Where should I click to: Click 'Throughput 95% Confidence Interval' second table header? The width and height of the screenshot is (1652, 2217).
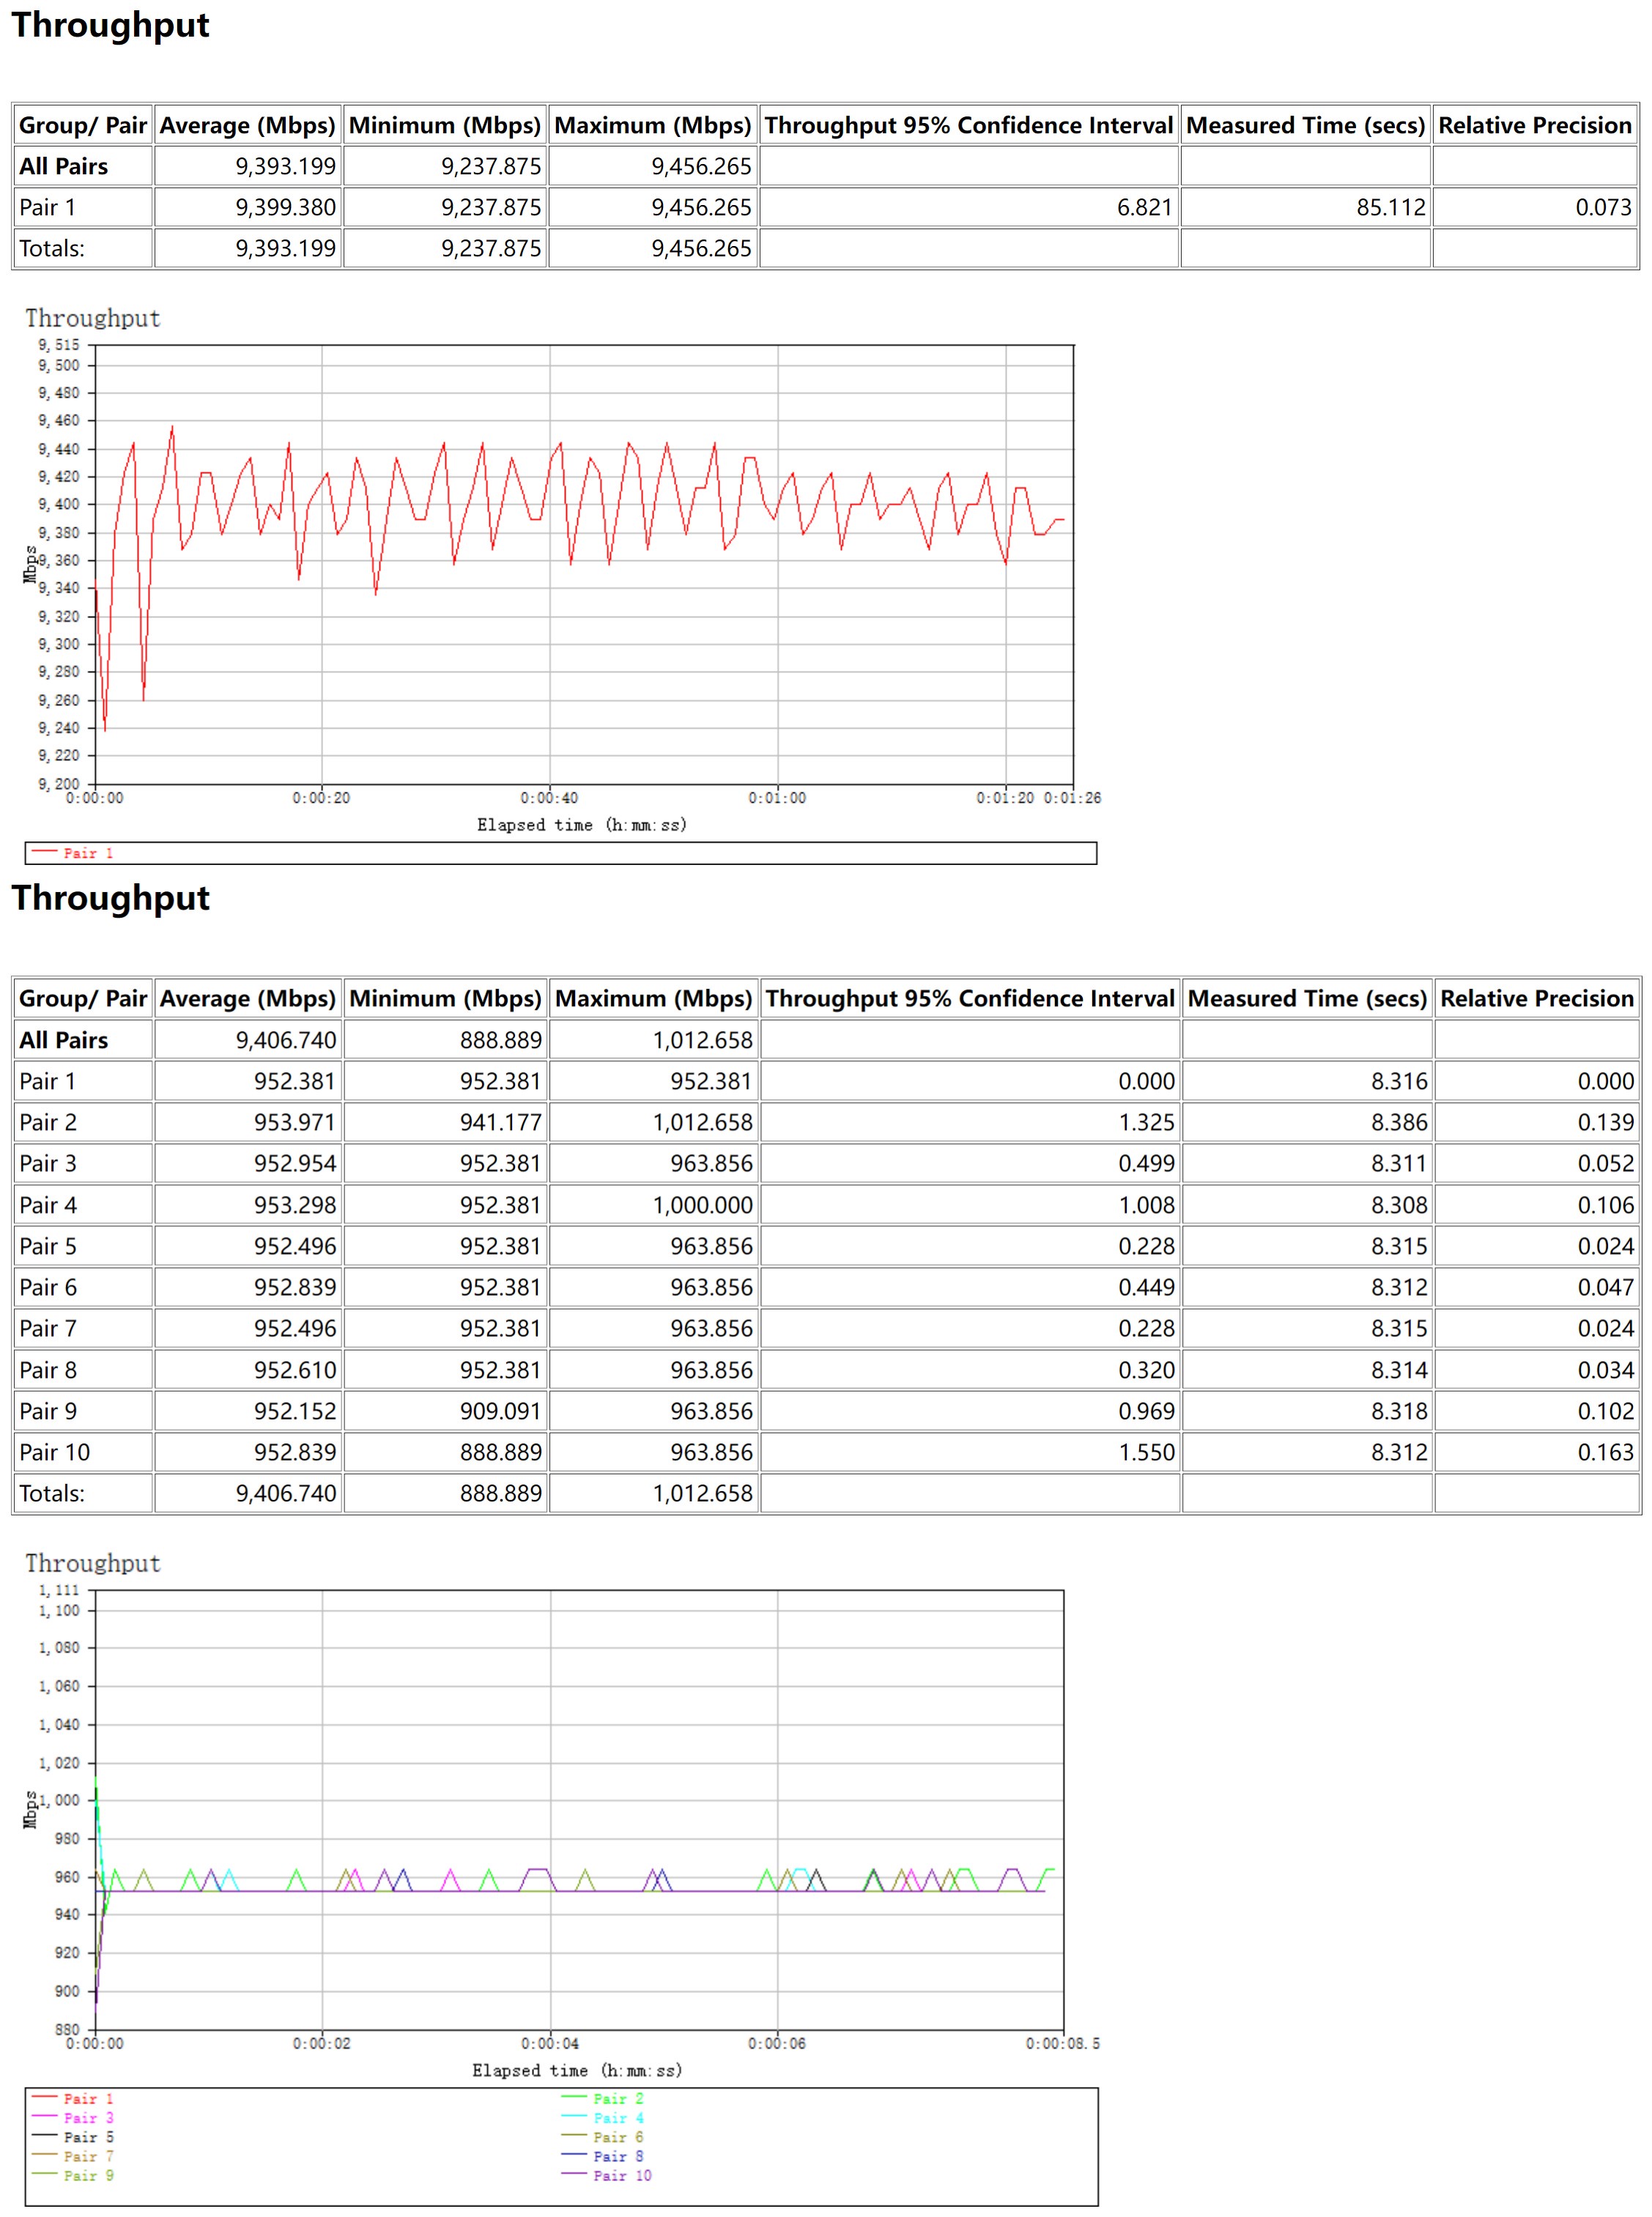[970, 998]
